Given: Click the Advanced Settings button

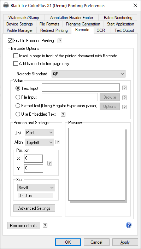Looking at the screenshot, I should [x=34, y=208].
